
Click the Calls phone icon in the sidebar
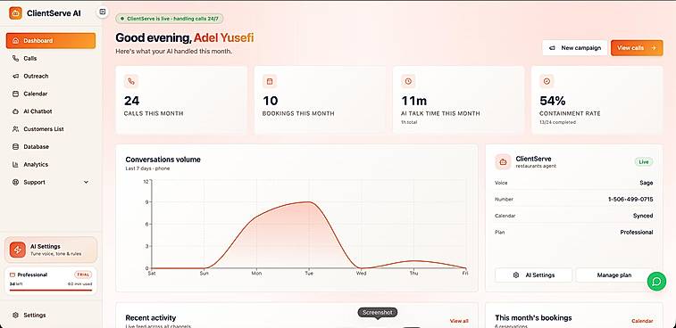pyautogui.click(x=15, y=58)
